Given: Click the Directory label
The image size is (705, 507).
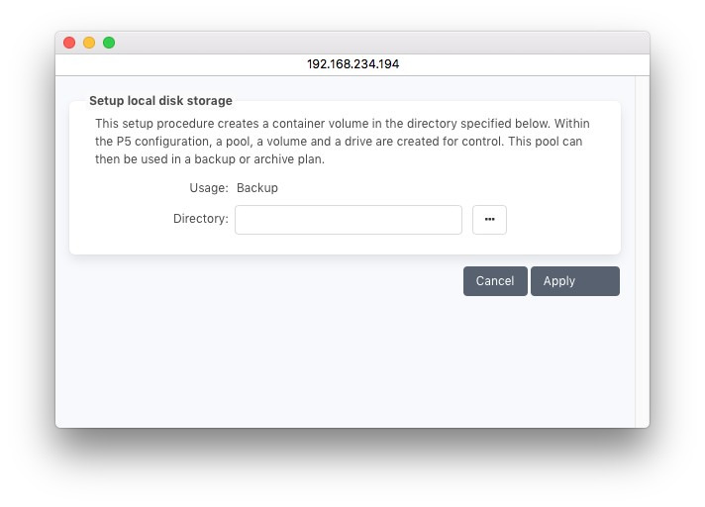Looking at the screenshot, I should [x=200, y=219].
